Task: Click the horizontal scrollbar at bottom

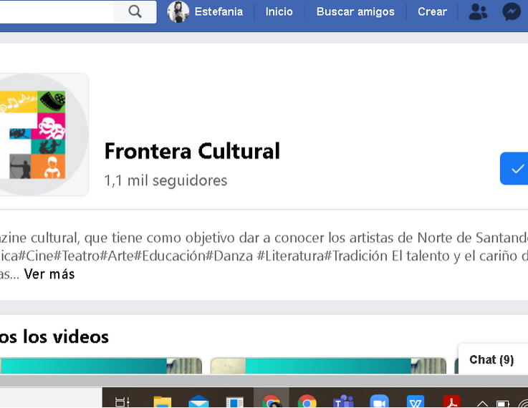Action: pos(264,380)
